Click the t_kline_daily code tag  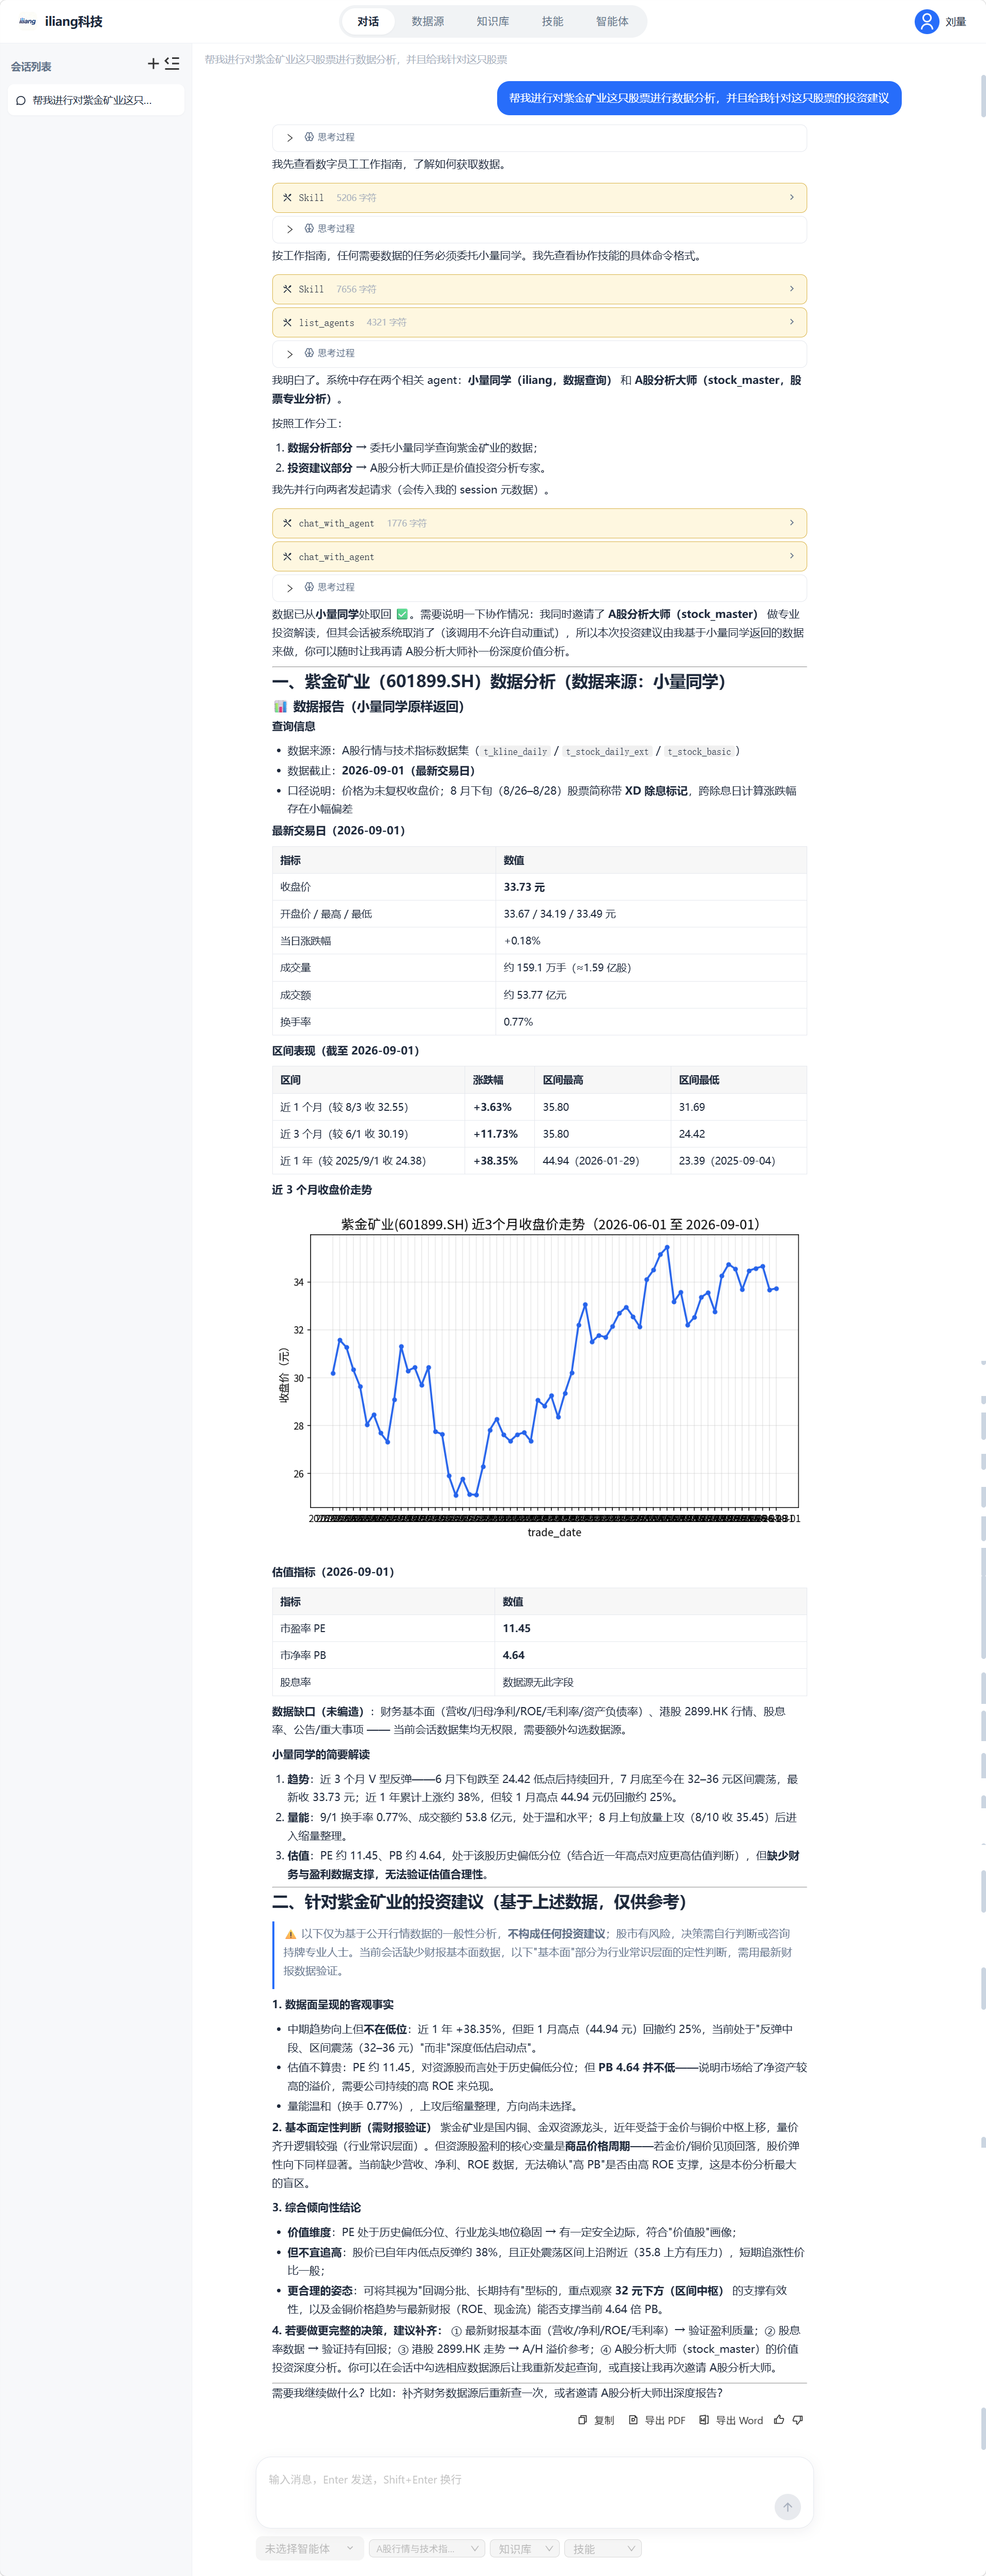coord(515,751)
